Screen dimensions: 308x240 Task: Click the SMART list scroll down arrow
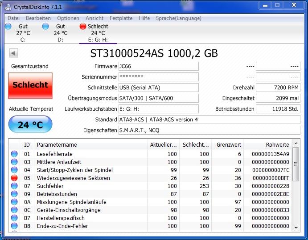[x=296, y=228]
